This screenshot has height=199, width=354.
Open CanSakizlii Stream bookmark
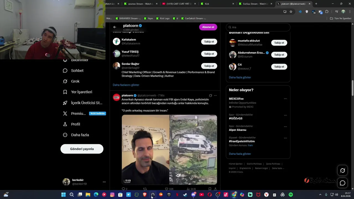coord(194,19)
